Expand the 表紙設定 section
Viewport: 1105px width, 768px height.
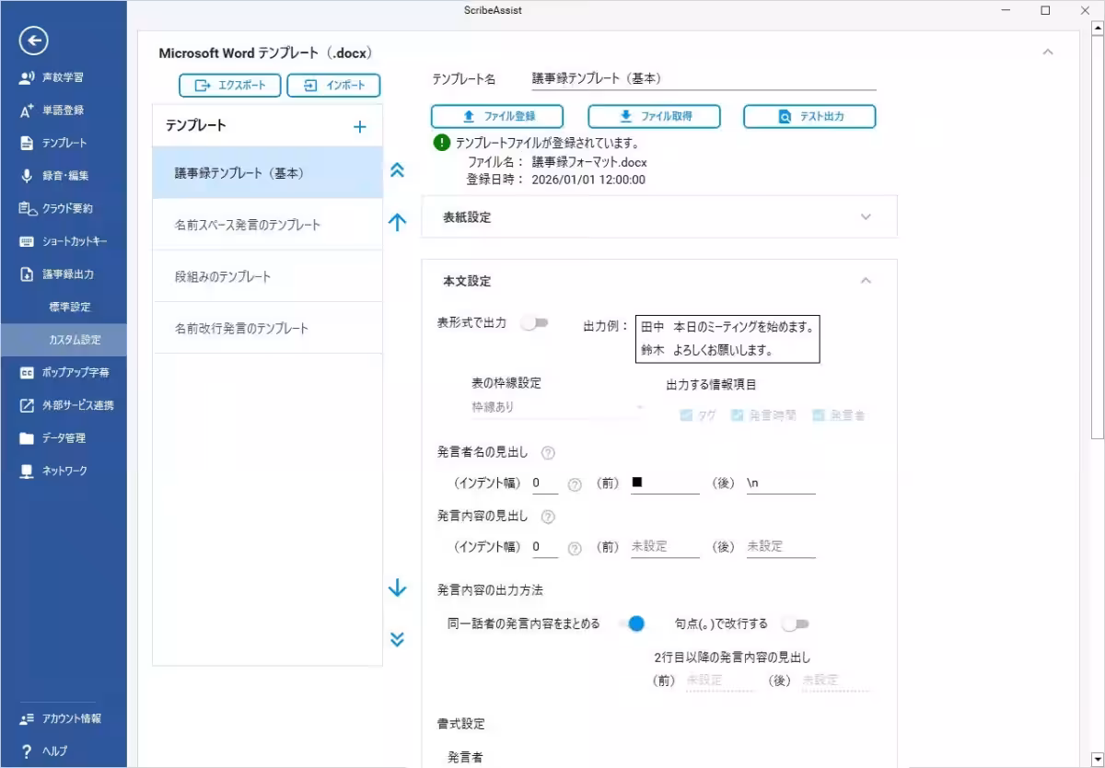pos(864,216)
